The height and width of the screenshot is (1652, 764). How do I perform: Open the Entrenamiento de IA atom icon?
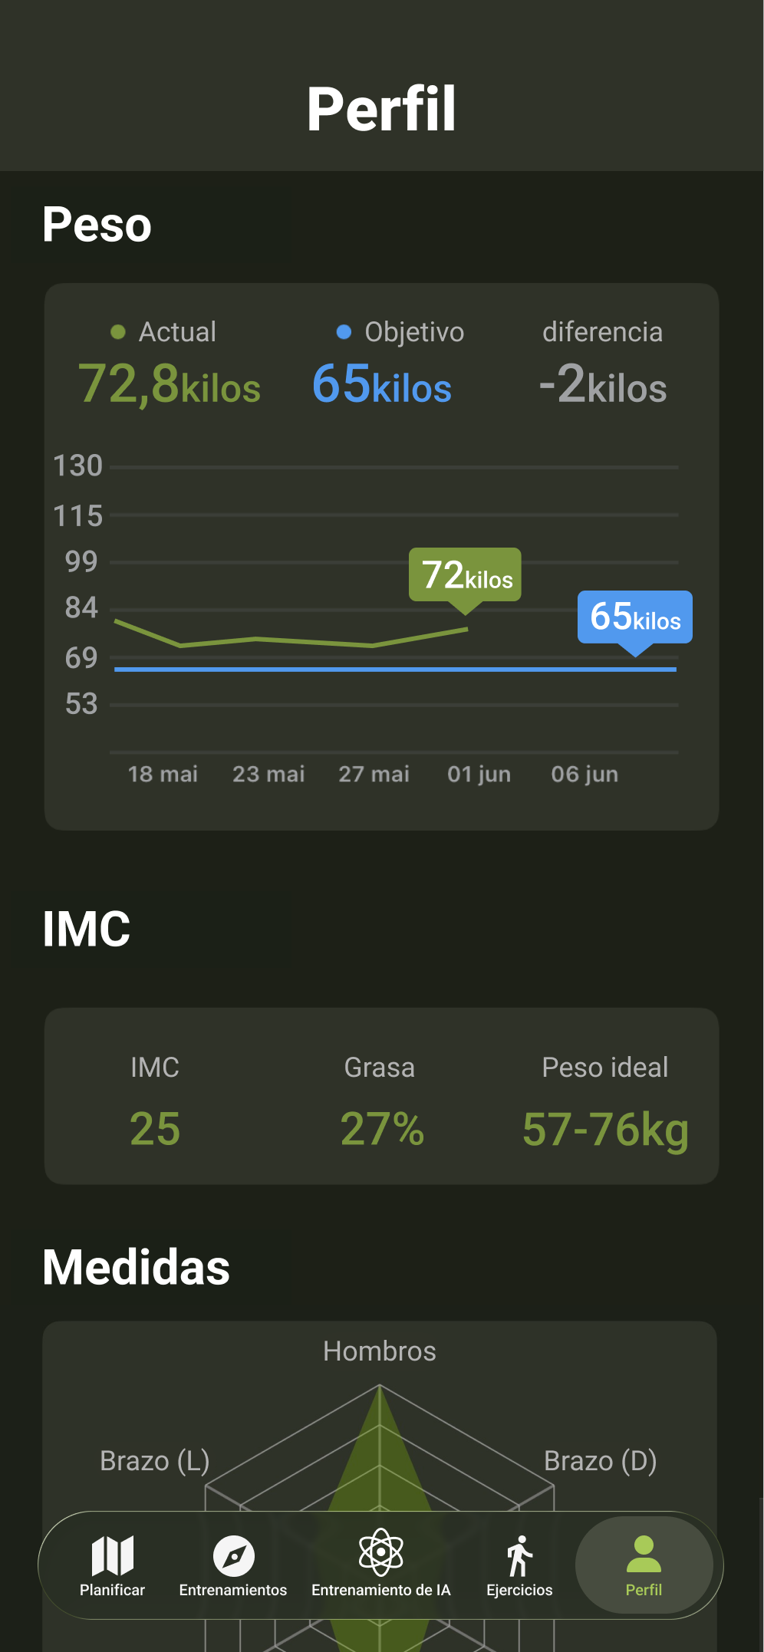pyautogui.click(x=381, y=1552)
